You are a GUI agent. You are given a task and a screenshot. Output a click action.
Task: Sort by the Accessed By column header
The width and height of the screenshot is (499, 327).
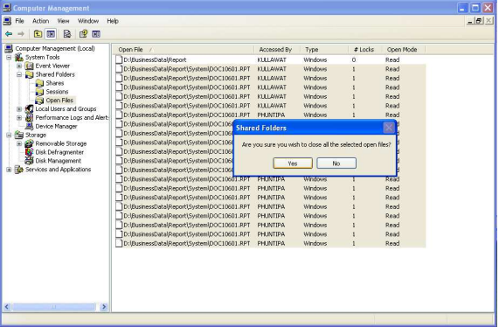point(277,49)
